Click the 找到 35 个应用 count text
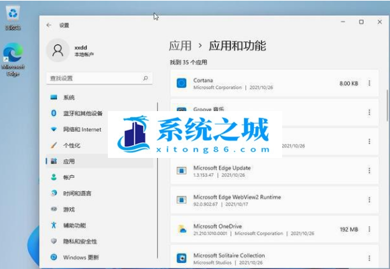 [188, 62]
